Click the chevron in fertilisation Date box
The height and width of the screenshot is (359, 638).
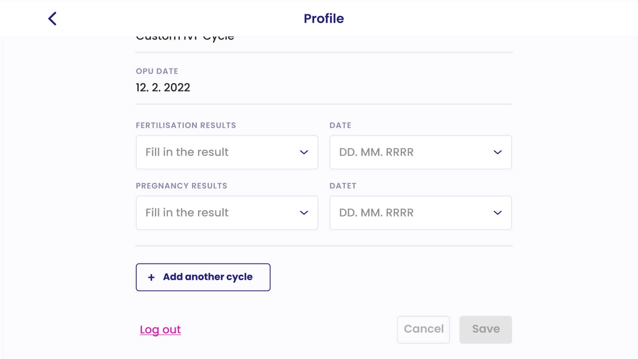click(497, 152)
